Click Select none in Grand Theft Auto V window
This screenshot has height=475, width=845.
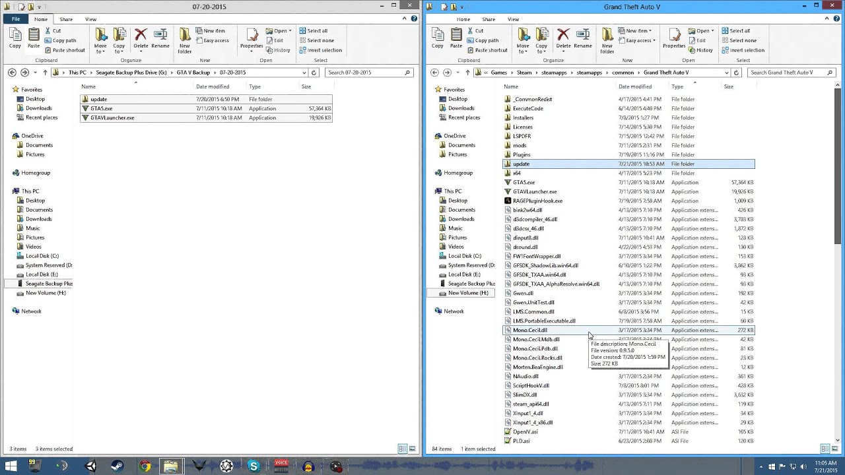pos(738,40)
